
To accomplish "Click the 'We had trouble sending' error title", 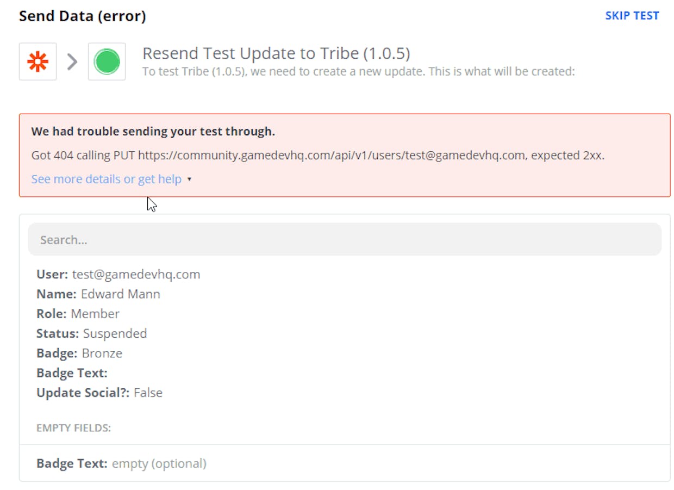I will tap(153, 131).
